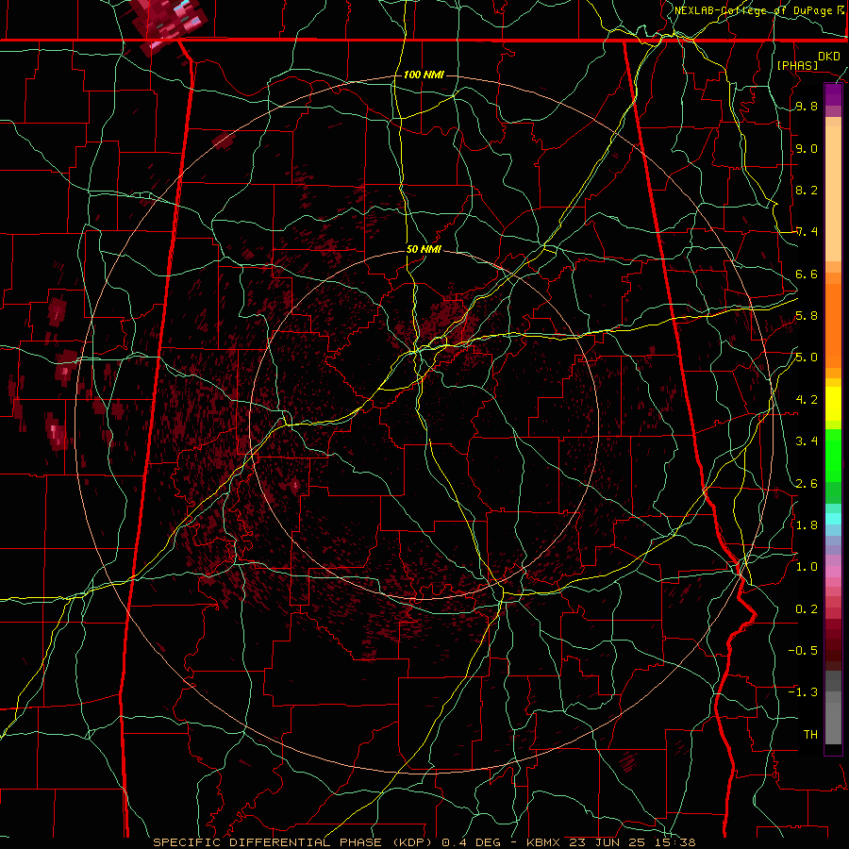Click the 5.8 scale value
The image size is (849, 849).
(807, 316)
